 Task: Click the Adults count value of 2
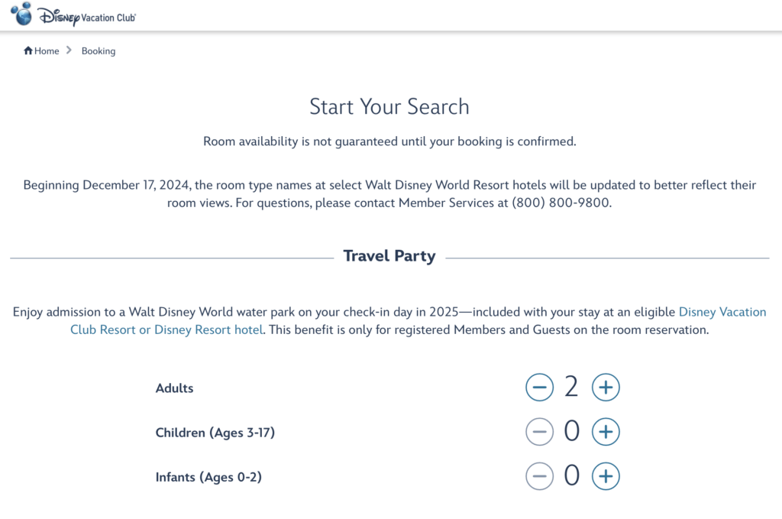pos(571,388)
